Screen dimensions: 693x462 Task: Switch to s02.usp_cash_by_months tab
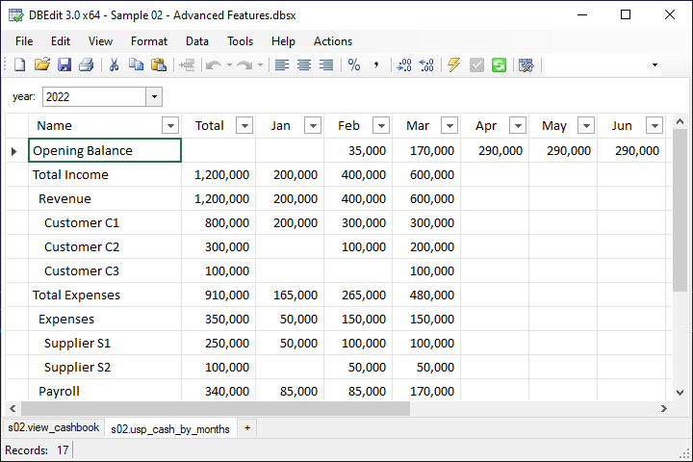click(x=170, y=429)
